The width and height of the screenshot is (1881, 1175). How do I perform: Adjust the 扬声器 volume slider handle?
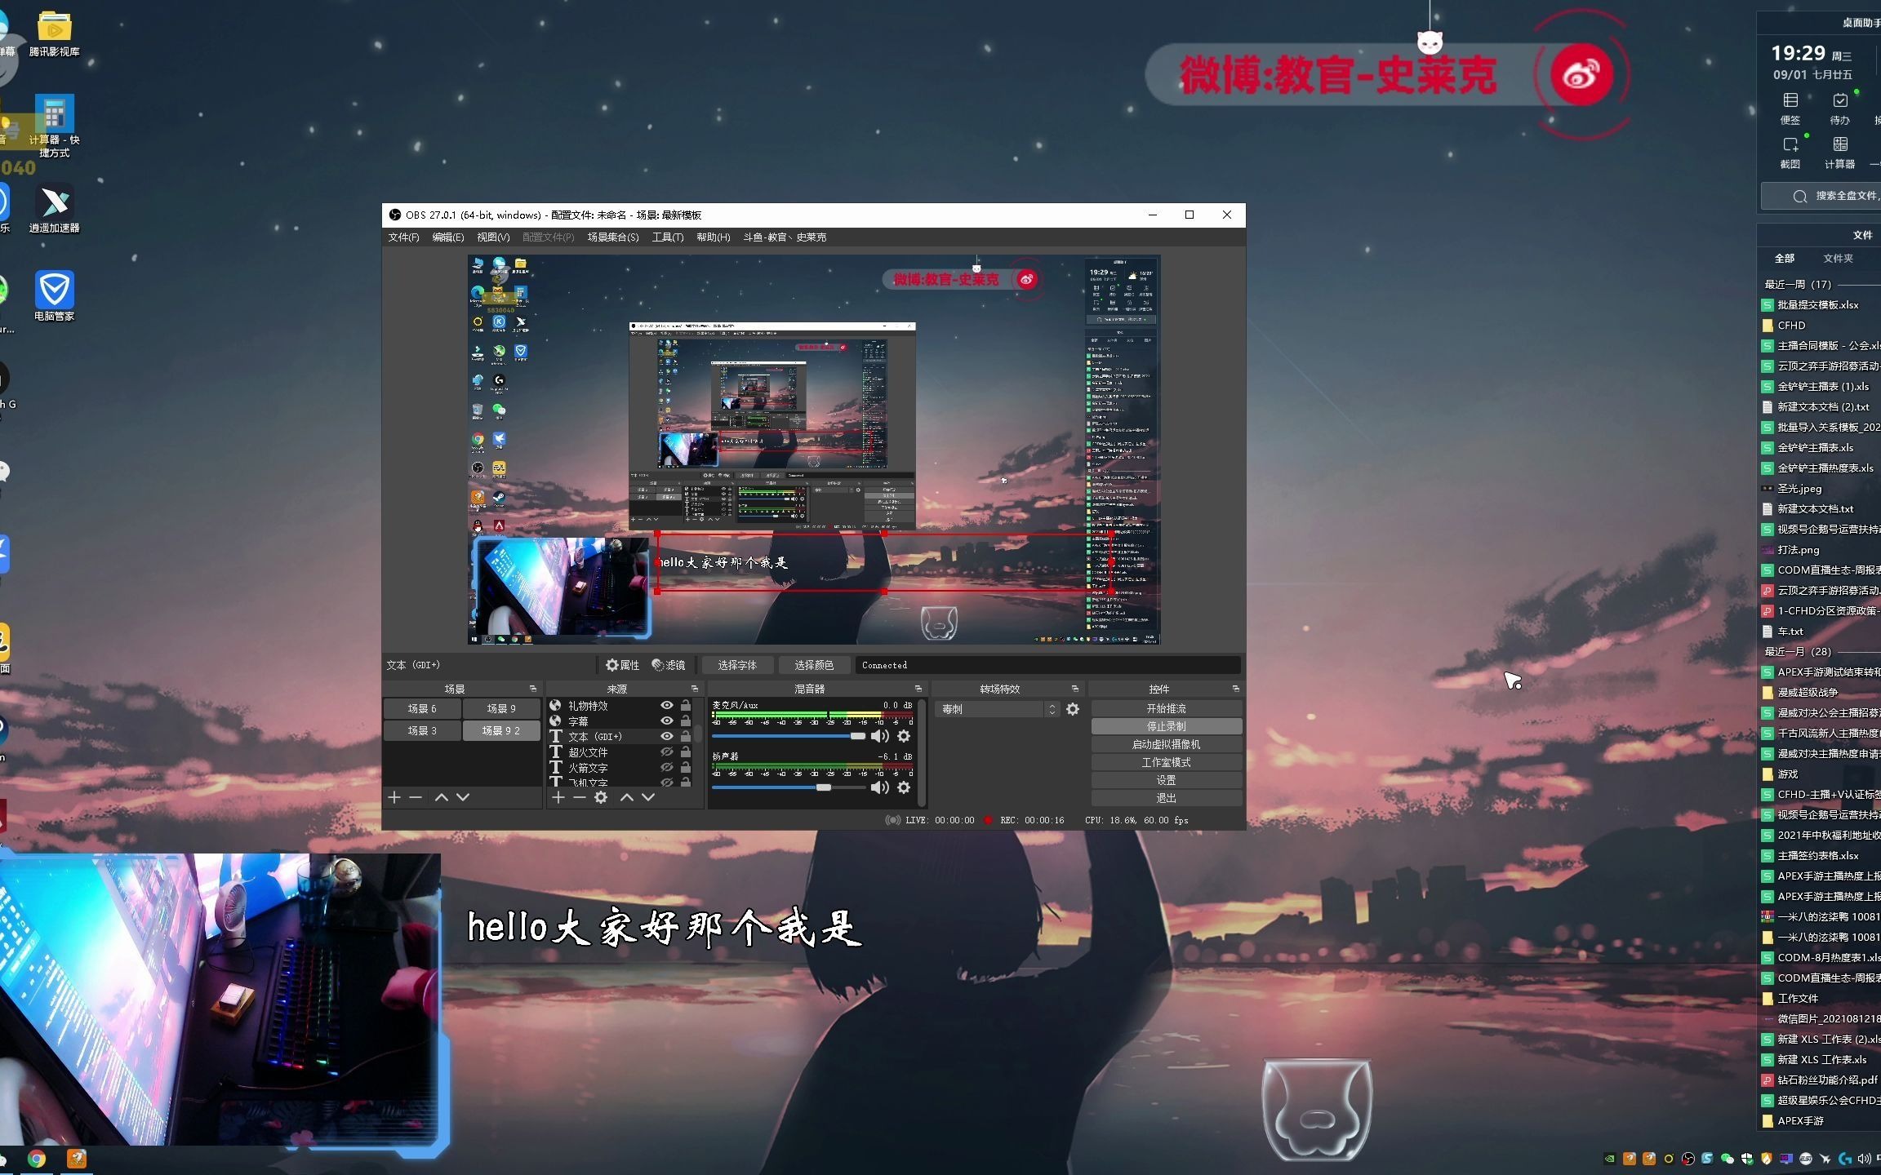coord(823,787)
